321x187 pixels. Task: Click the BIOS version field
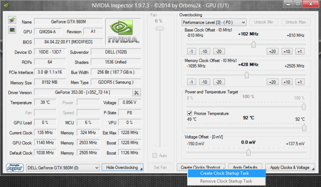[68, 42]
